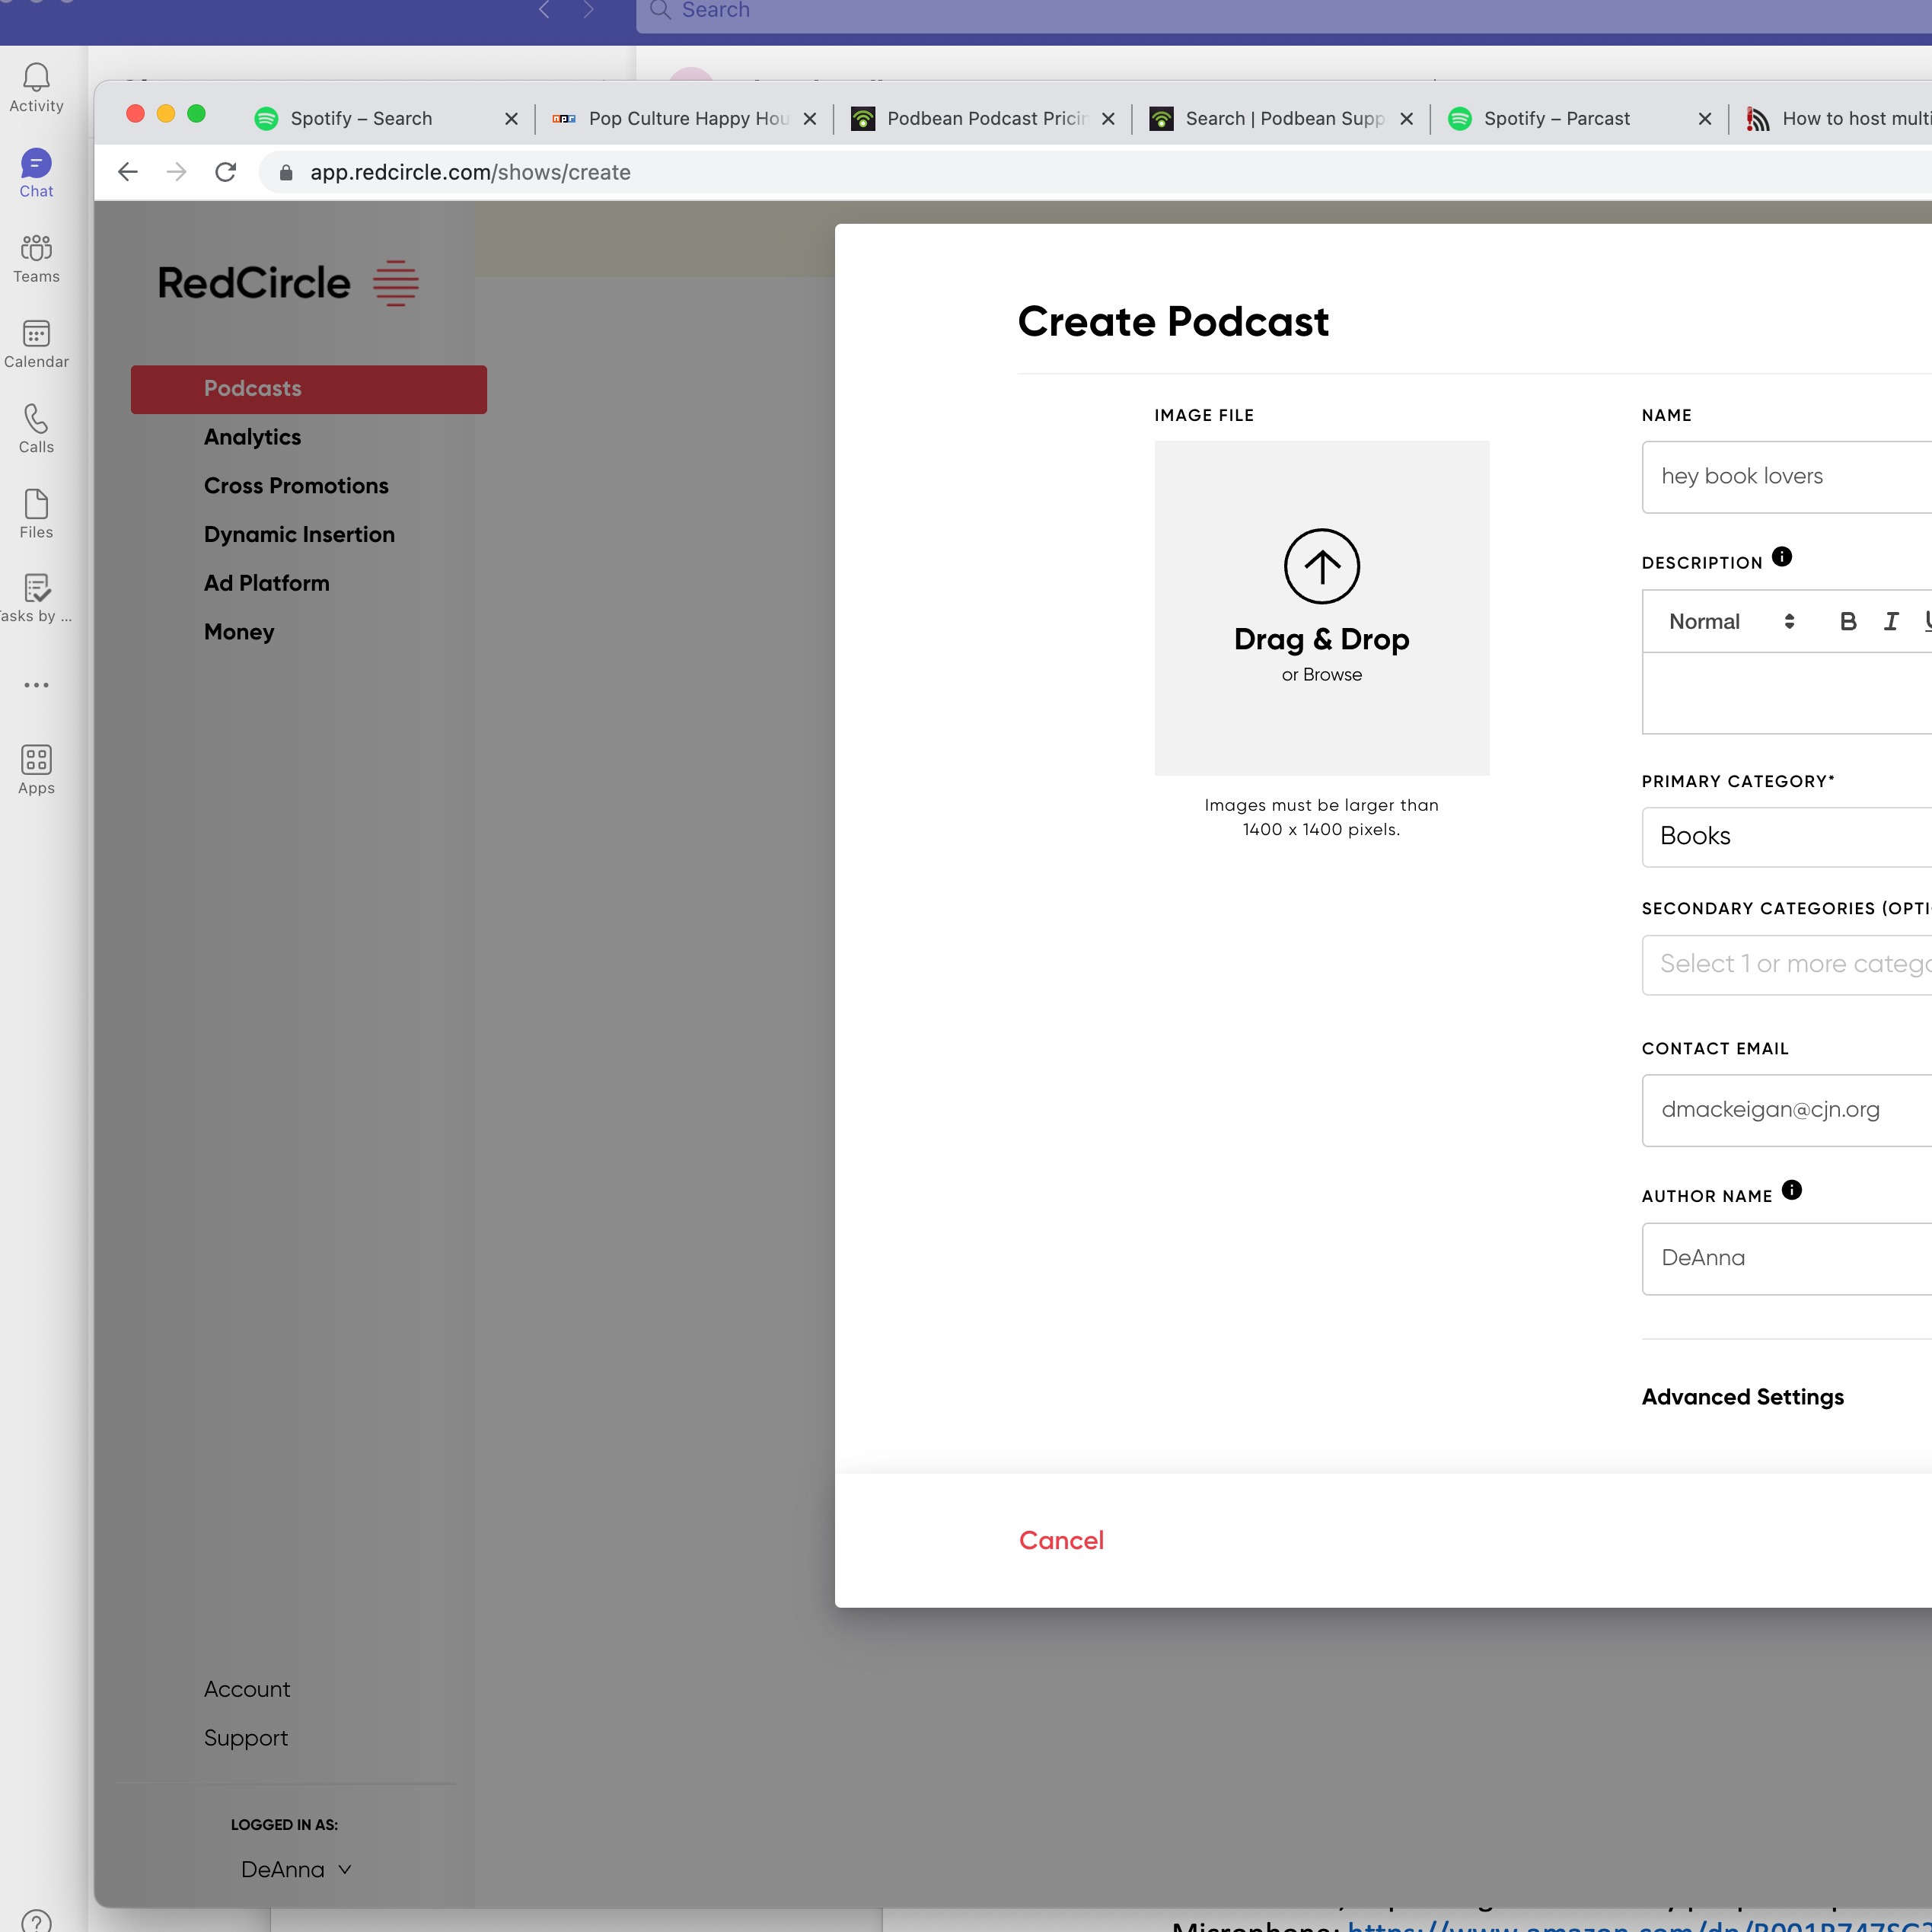The width and height of the screenshot is (1932, 1932).
Task: Click the Contact Email input field
Action: click(x=1786, y=1110)
